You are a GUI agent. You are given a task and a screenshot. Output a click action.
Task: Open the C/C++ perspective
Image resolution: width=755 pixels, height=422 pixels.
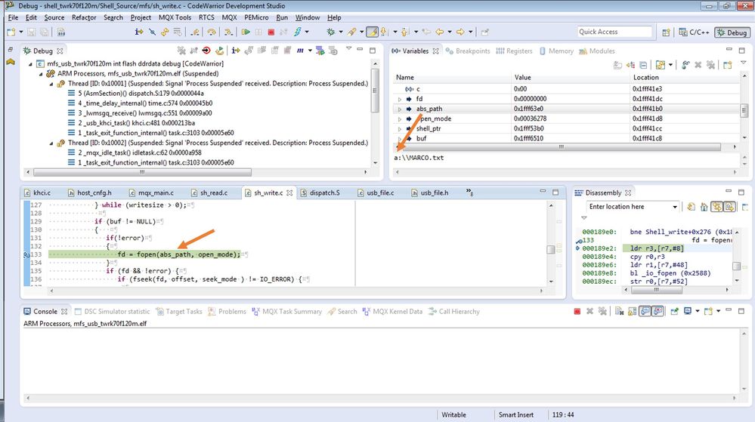(x=694, y=32)
